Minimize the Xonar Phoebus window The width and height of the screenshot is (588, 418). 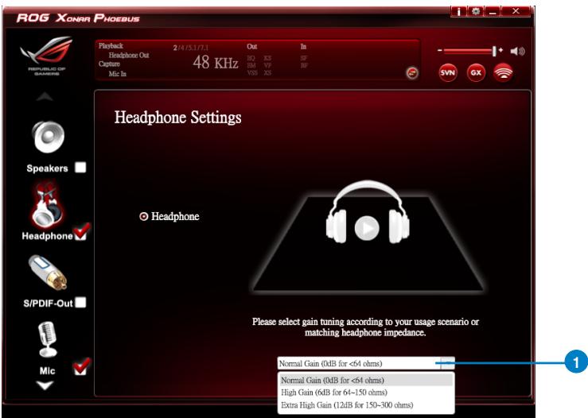coord(493,11)
